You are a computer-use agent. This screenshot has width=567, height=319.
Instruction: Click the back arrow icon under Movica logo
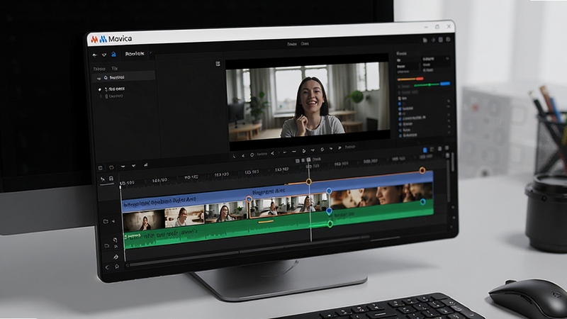pyautogui.click(x=95, y=55)
